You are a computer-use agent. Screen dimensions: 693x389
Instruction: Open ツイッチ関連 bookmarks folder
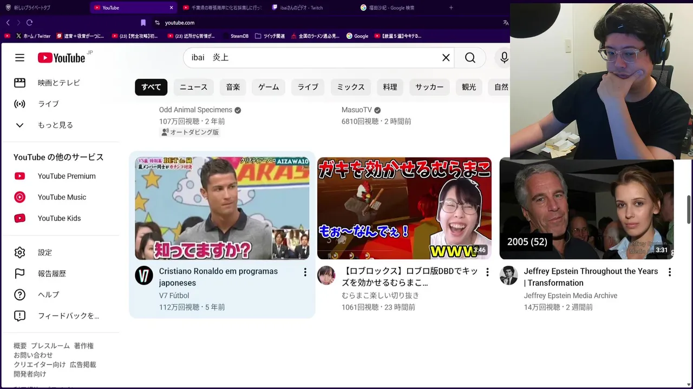[x=270, y=36]
